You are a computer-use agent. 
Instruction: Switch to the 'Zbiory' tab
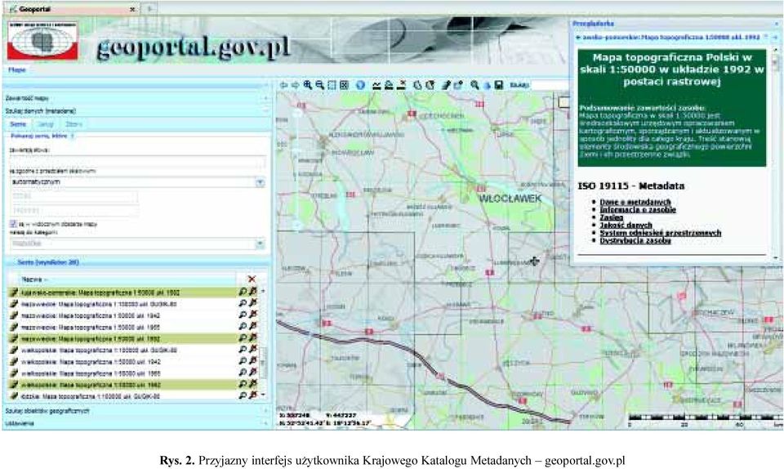(74, 123)
